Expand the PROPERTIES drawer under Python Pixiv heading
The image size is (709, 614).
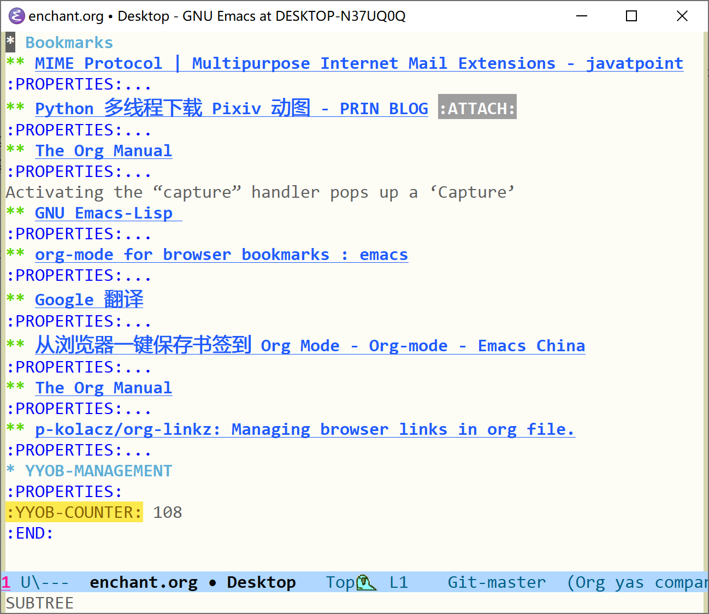click(79, 131)
